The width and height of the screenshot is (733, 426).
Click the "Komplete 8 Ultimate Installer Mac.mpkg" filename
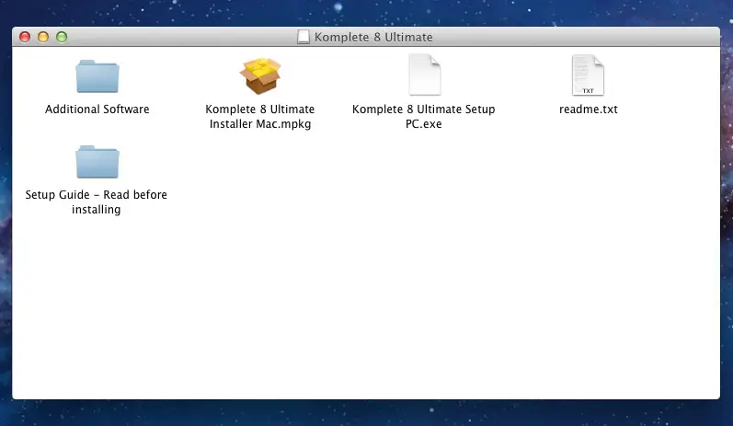(x=260, y=117)
